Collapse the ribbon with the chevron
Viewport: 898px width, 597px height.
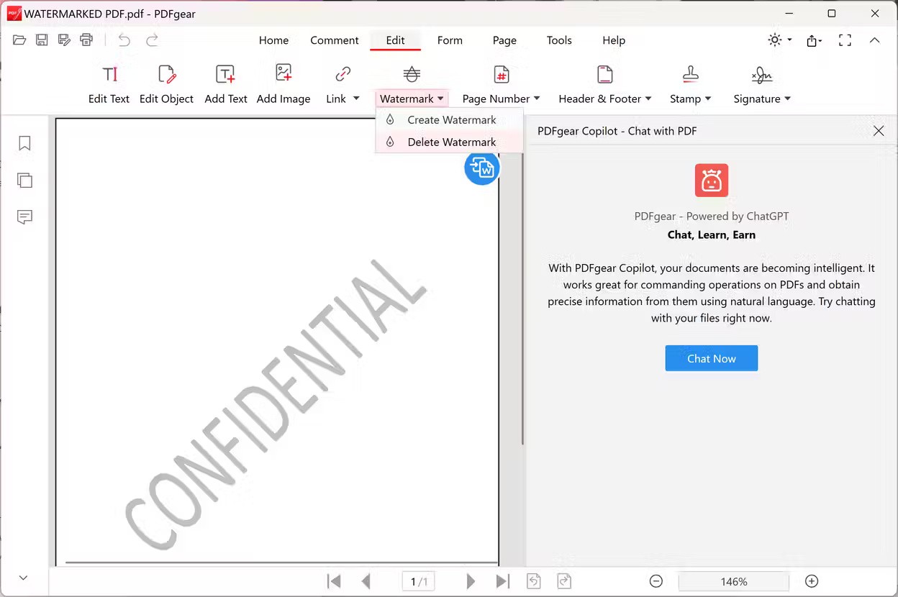(x=874, y=40)
